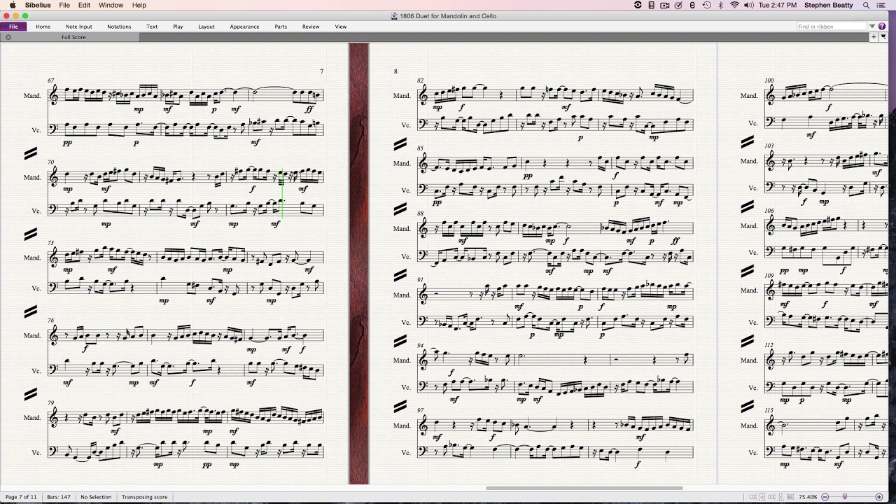Click the calculator menu bar icon
The image size is (896, 504).
coord(651,5)
